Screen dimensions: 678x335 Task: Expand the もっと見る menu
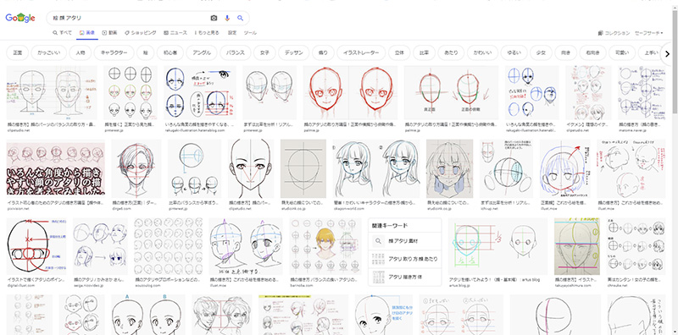coord(208,33)
